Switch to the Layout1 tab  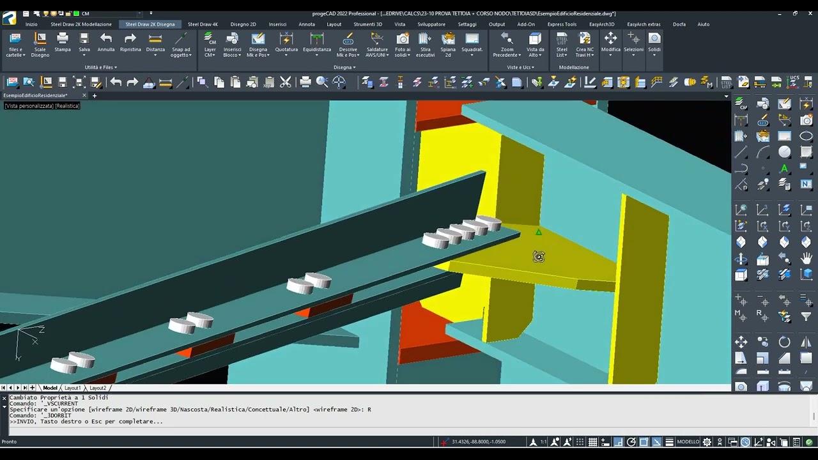pyautogui.click(x=72, y=388)
